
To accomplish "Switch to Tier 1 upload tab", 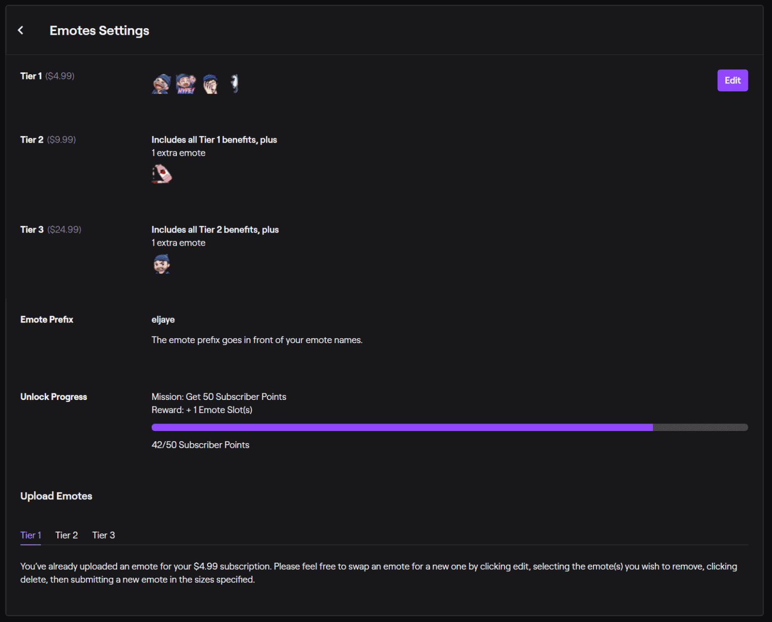I will point(31,535).
